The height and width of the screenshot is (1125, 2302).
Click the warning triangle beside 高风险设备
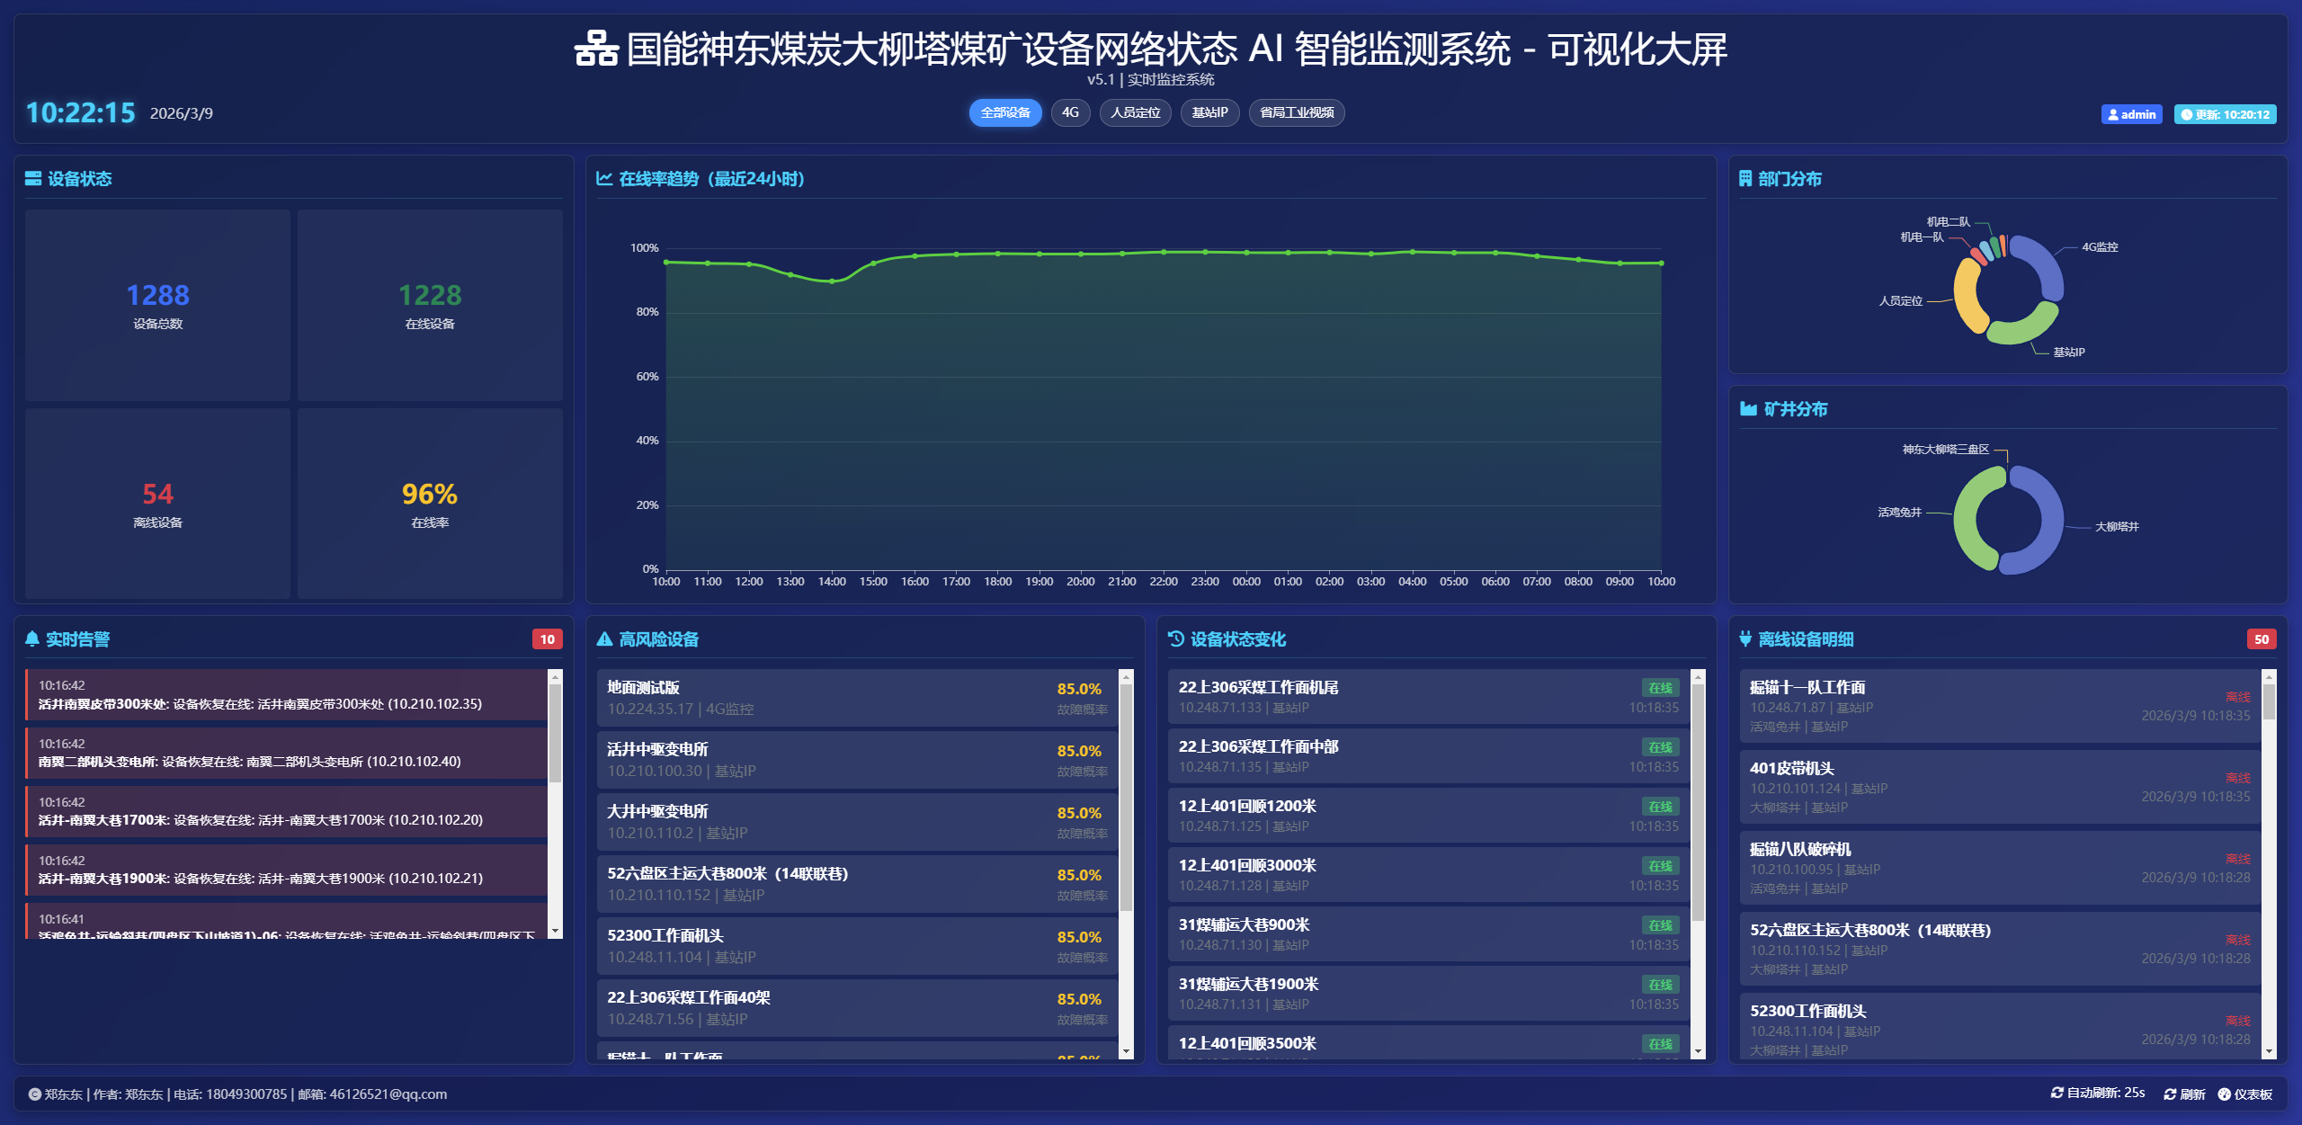pyautogui.click(x=604, y=638)
